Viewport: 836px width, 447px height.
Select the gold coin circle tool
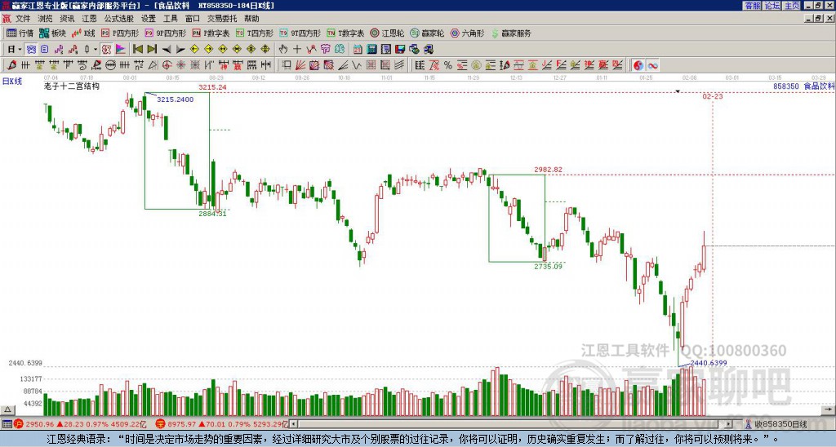click(476, 65)
